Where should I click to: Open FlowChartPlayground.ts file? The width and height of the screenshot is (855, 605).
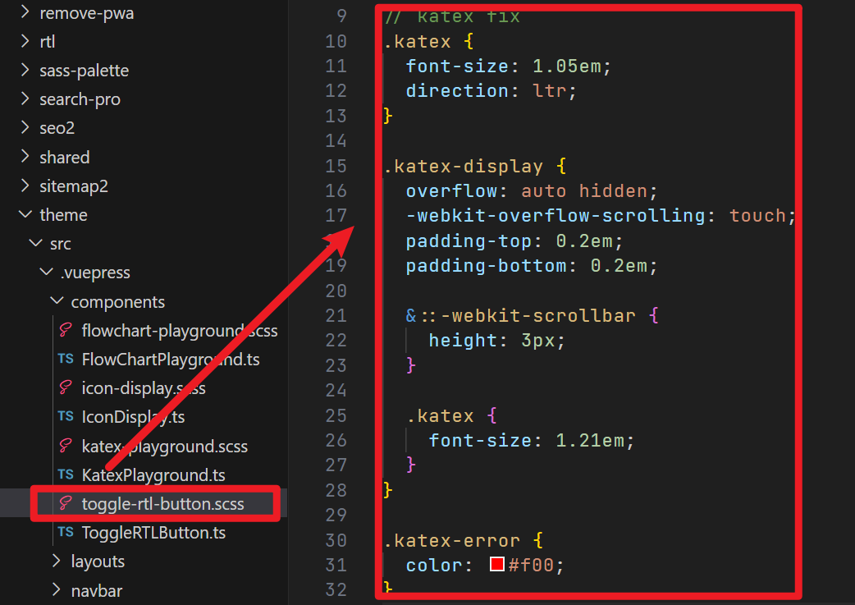(171, 360)
